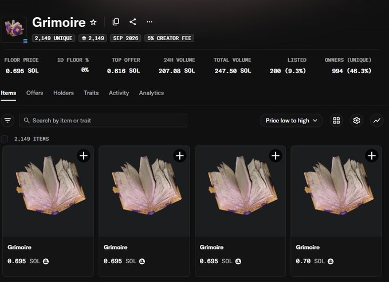Click the LISTED value 200 (9.3%)

pyautogui.click(x=288, y=71)
